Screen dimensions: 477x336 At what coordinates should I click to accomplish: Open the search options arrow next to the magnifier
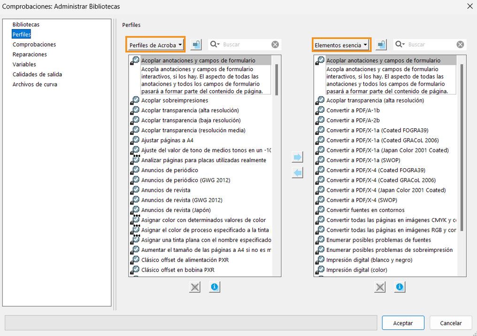tap(218, 44)
